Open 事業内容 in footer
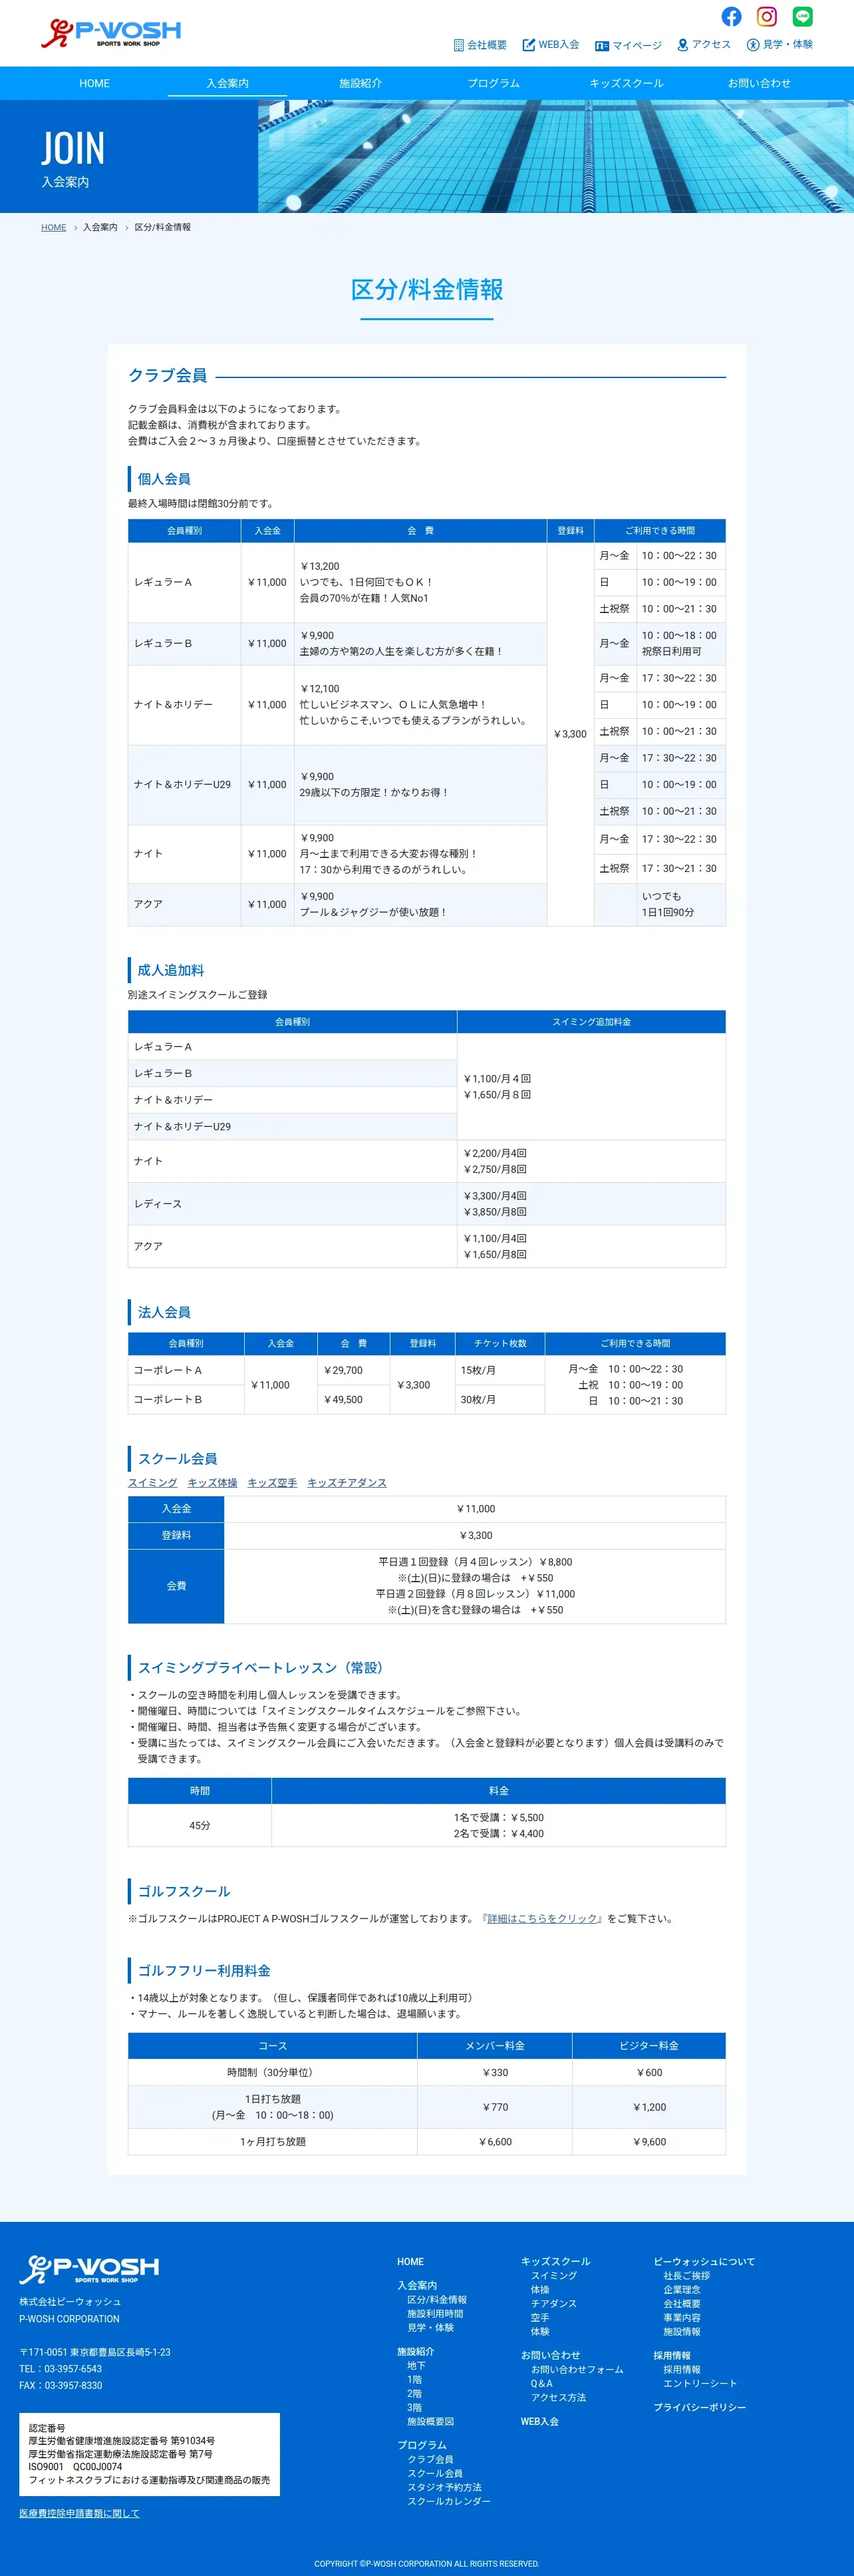 (682, 2317)
